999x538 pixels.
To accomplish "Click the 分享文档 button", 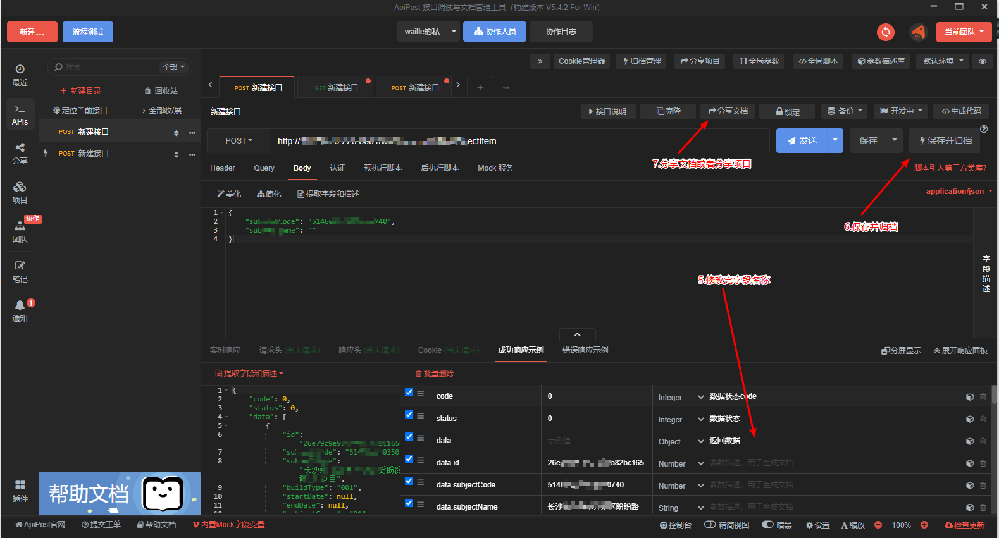I will click(728, 111).
